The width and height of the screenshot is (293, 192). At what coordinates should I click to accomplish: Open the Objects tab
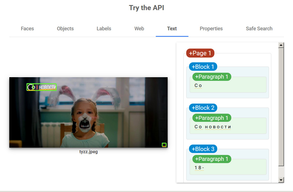[65, 29]
